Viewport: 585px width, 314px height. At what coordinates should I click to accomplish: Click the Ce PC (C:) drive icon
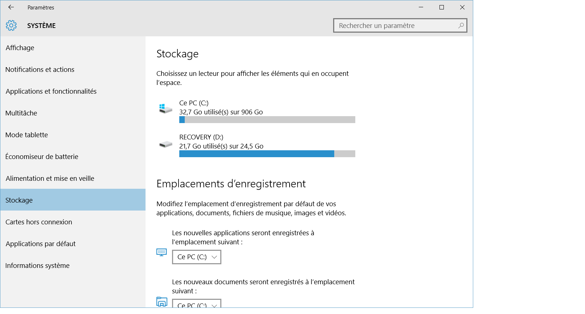[165, 108]
